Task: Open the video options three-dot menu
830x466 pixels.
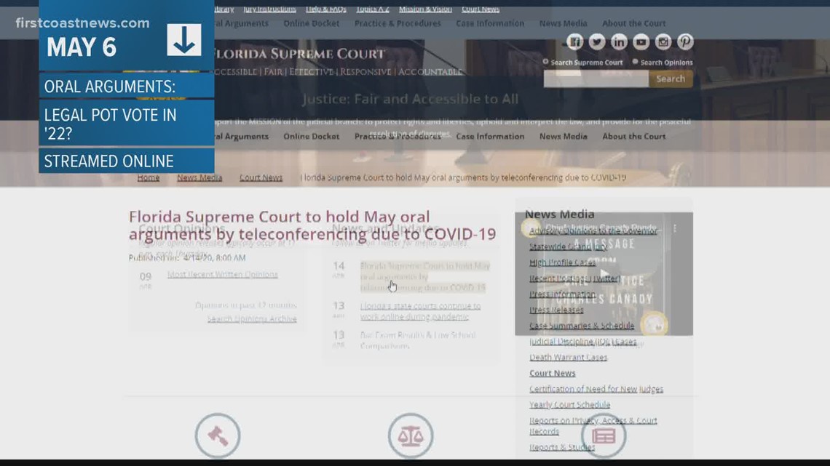Action: point(675,228)
